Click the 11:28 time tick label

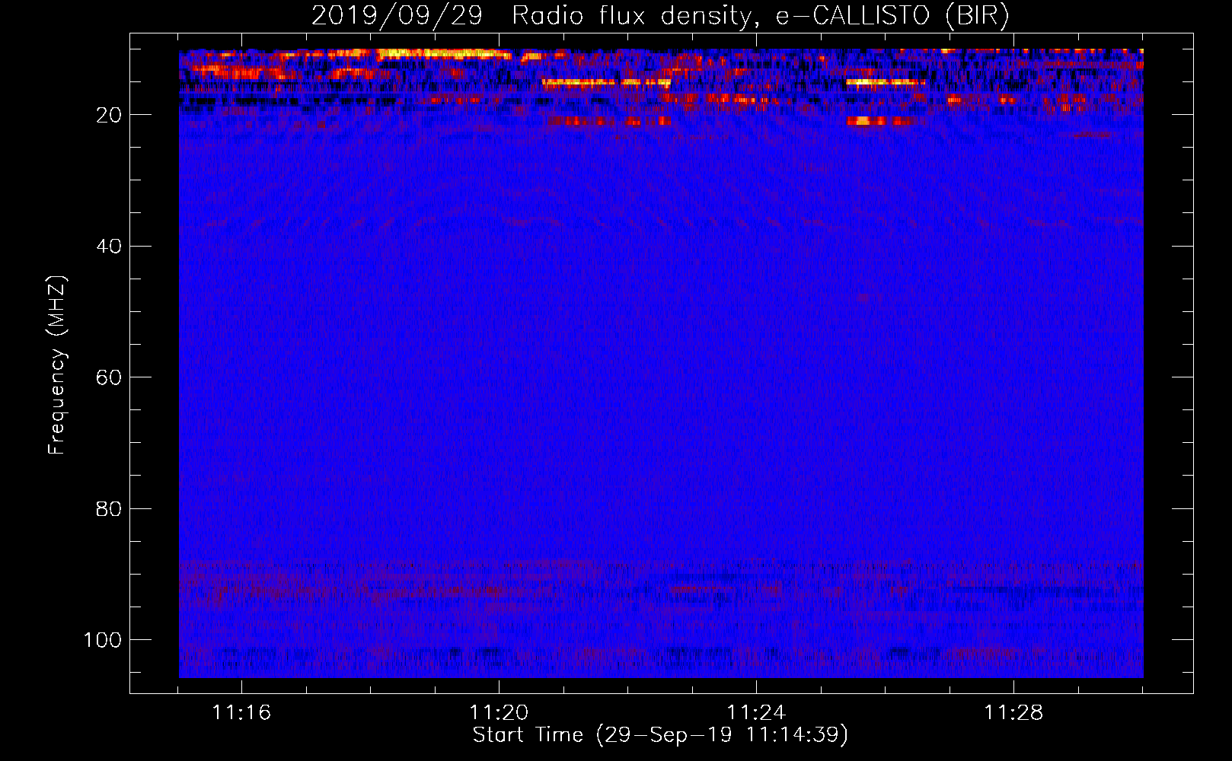[1013, 713]
